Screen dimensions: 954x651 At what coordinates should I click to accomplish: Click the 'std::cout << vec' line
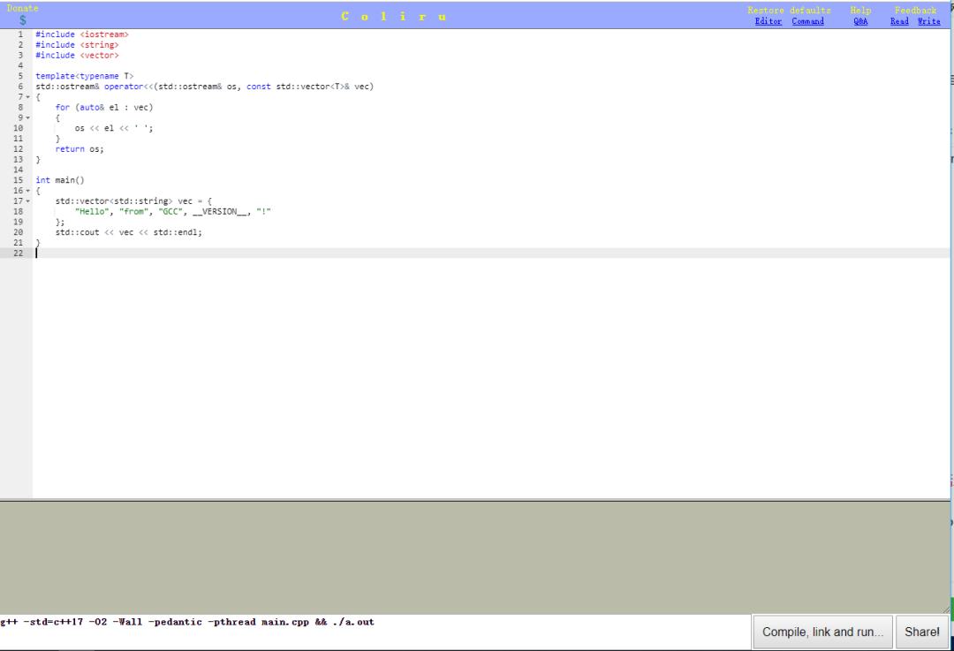tap(128, 232)
